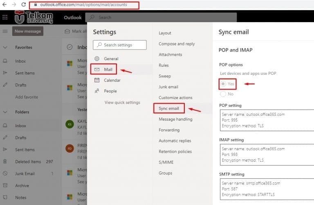Select the No radio button for POP
Screen dimensions: 314x205
(223, 94)
